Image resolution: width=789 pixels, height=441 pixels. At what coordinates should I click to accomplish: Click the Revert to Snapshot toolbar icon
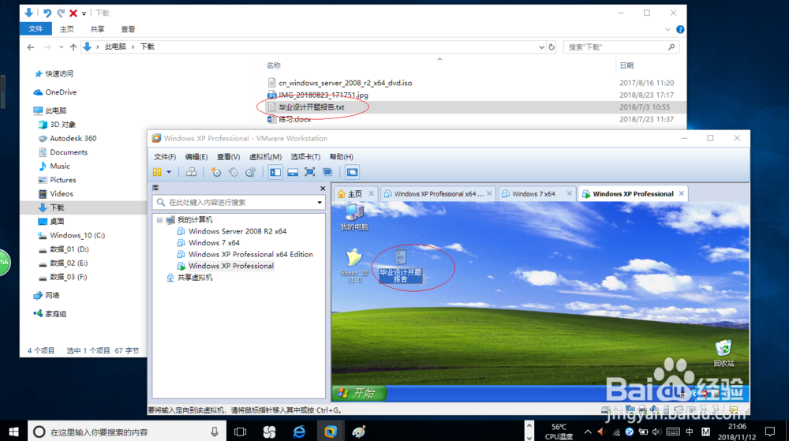pyautogui.click(x=234, y=172)
